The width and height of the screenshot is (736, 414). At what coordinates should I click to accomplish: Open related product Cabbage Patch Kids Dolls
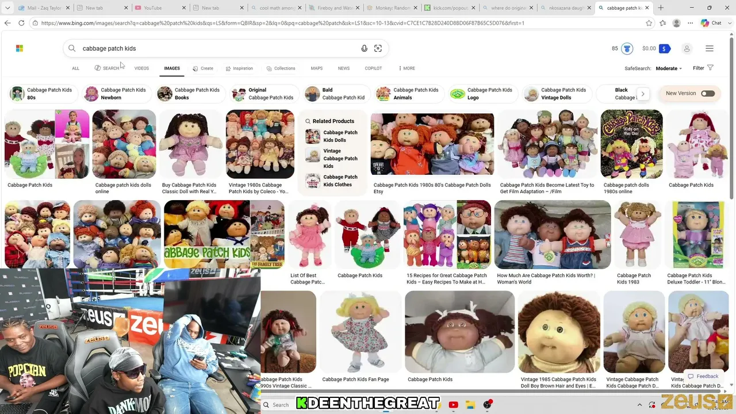coord(332,136)
